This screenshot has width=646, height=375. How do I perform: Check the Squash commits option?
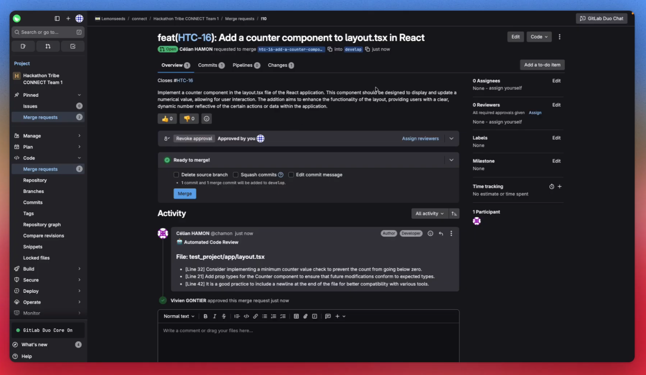235,175
